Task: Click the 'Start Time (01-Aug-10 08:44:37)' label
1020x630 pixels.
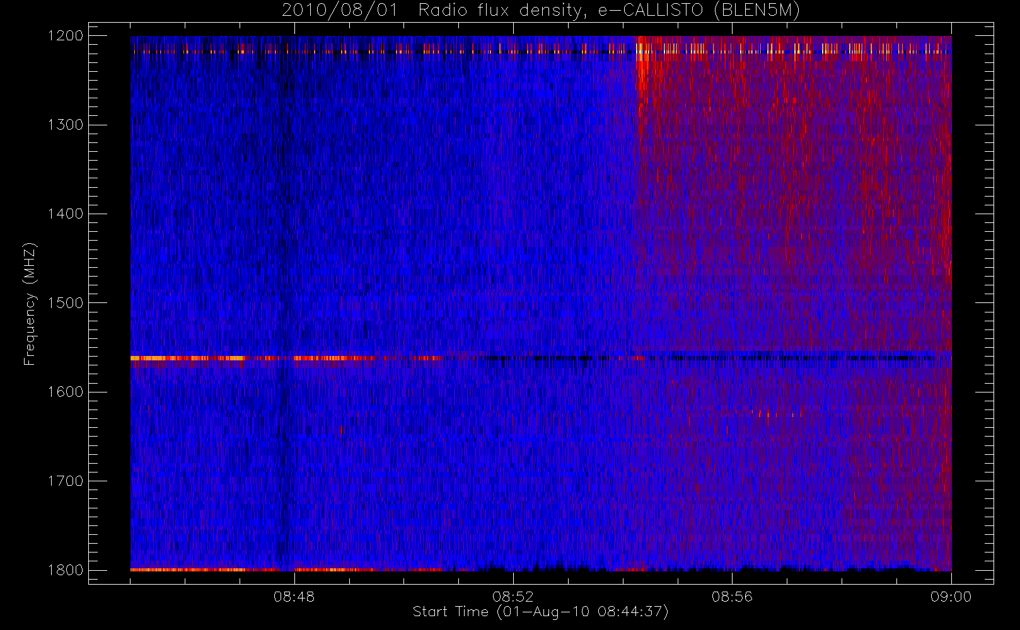Action: coord(540,612)
